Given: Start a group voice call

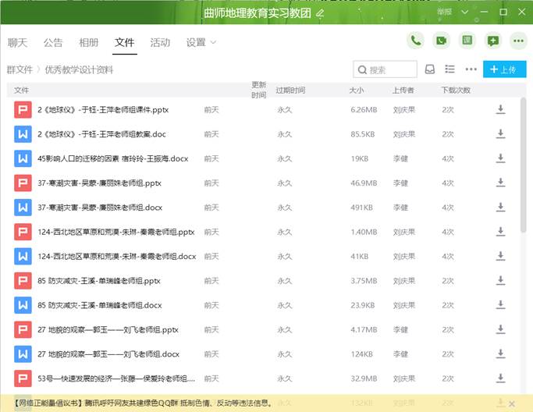Looking at the screenshot, I should 415,41.
